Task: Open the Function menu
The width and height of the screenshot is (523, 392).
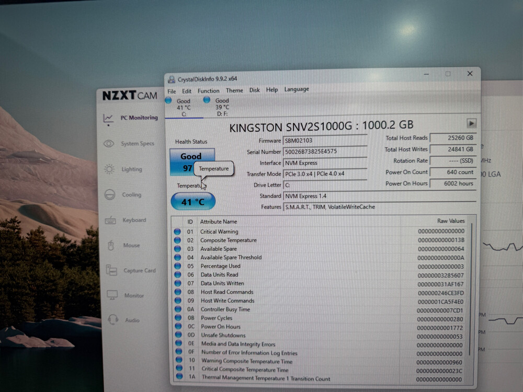Action: (x=209, y=91)
